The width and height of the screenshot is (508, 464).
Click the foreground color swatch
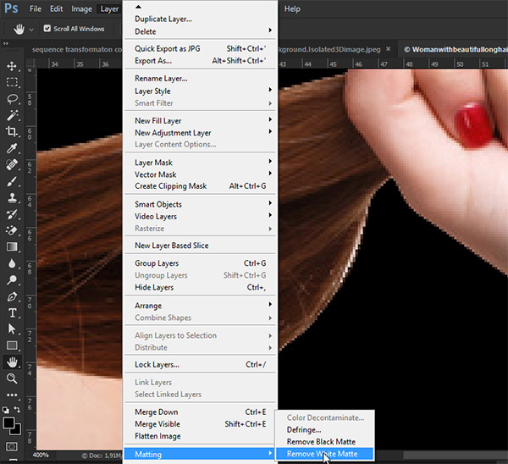8,421
